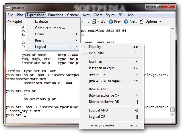Click the 'gnuplot> replot' line
183x135 pixels.
coord(21,91)
